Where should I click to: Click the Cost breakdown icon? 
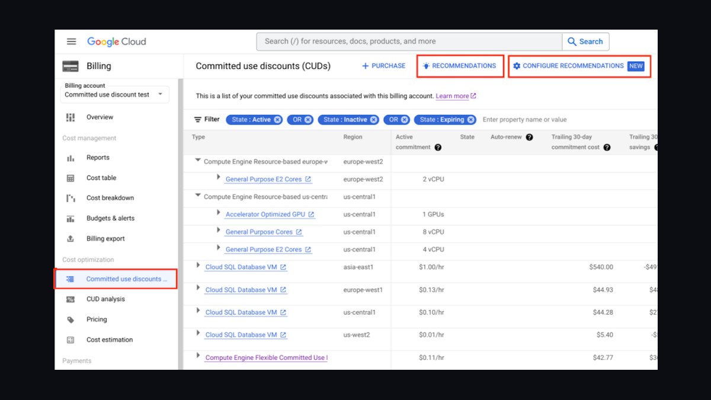(71, 198)
